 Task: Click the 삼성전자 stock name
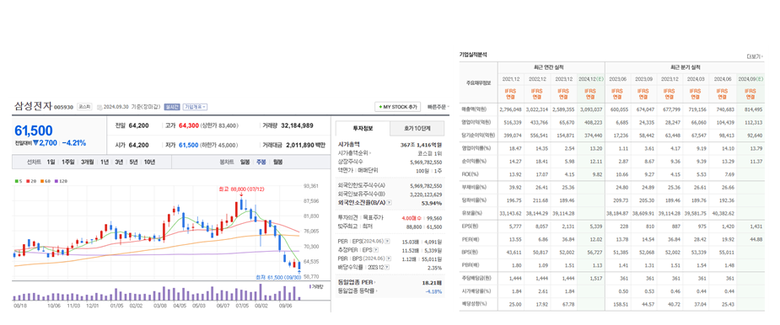click(x=33, y=106)
